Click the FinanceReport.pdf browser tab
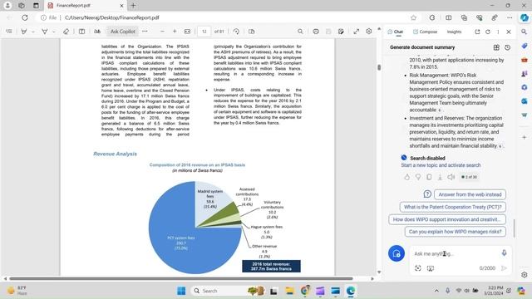The image size is (532, 299). click(86, 6)
